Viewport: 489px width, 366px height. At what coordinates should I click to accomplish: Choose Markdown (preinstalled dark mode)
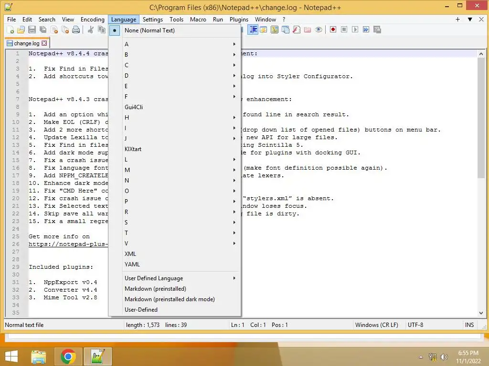point(175,299)
